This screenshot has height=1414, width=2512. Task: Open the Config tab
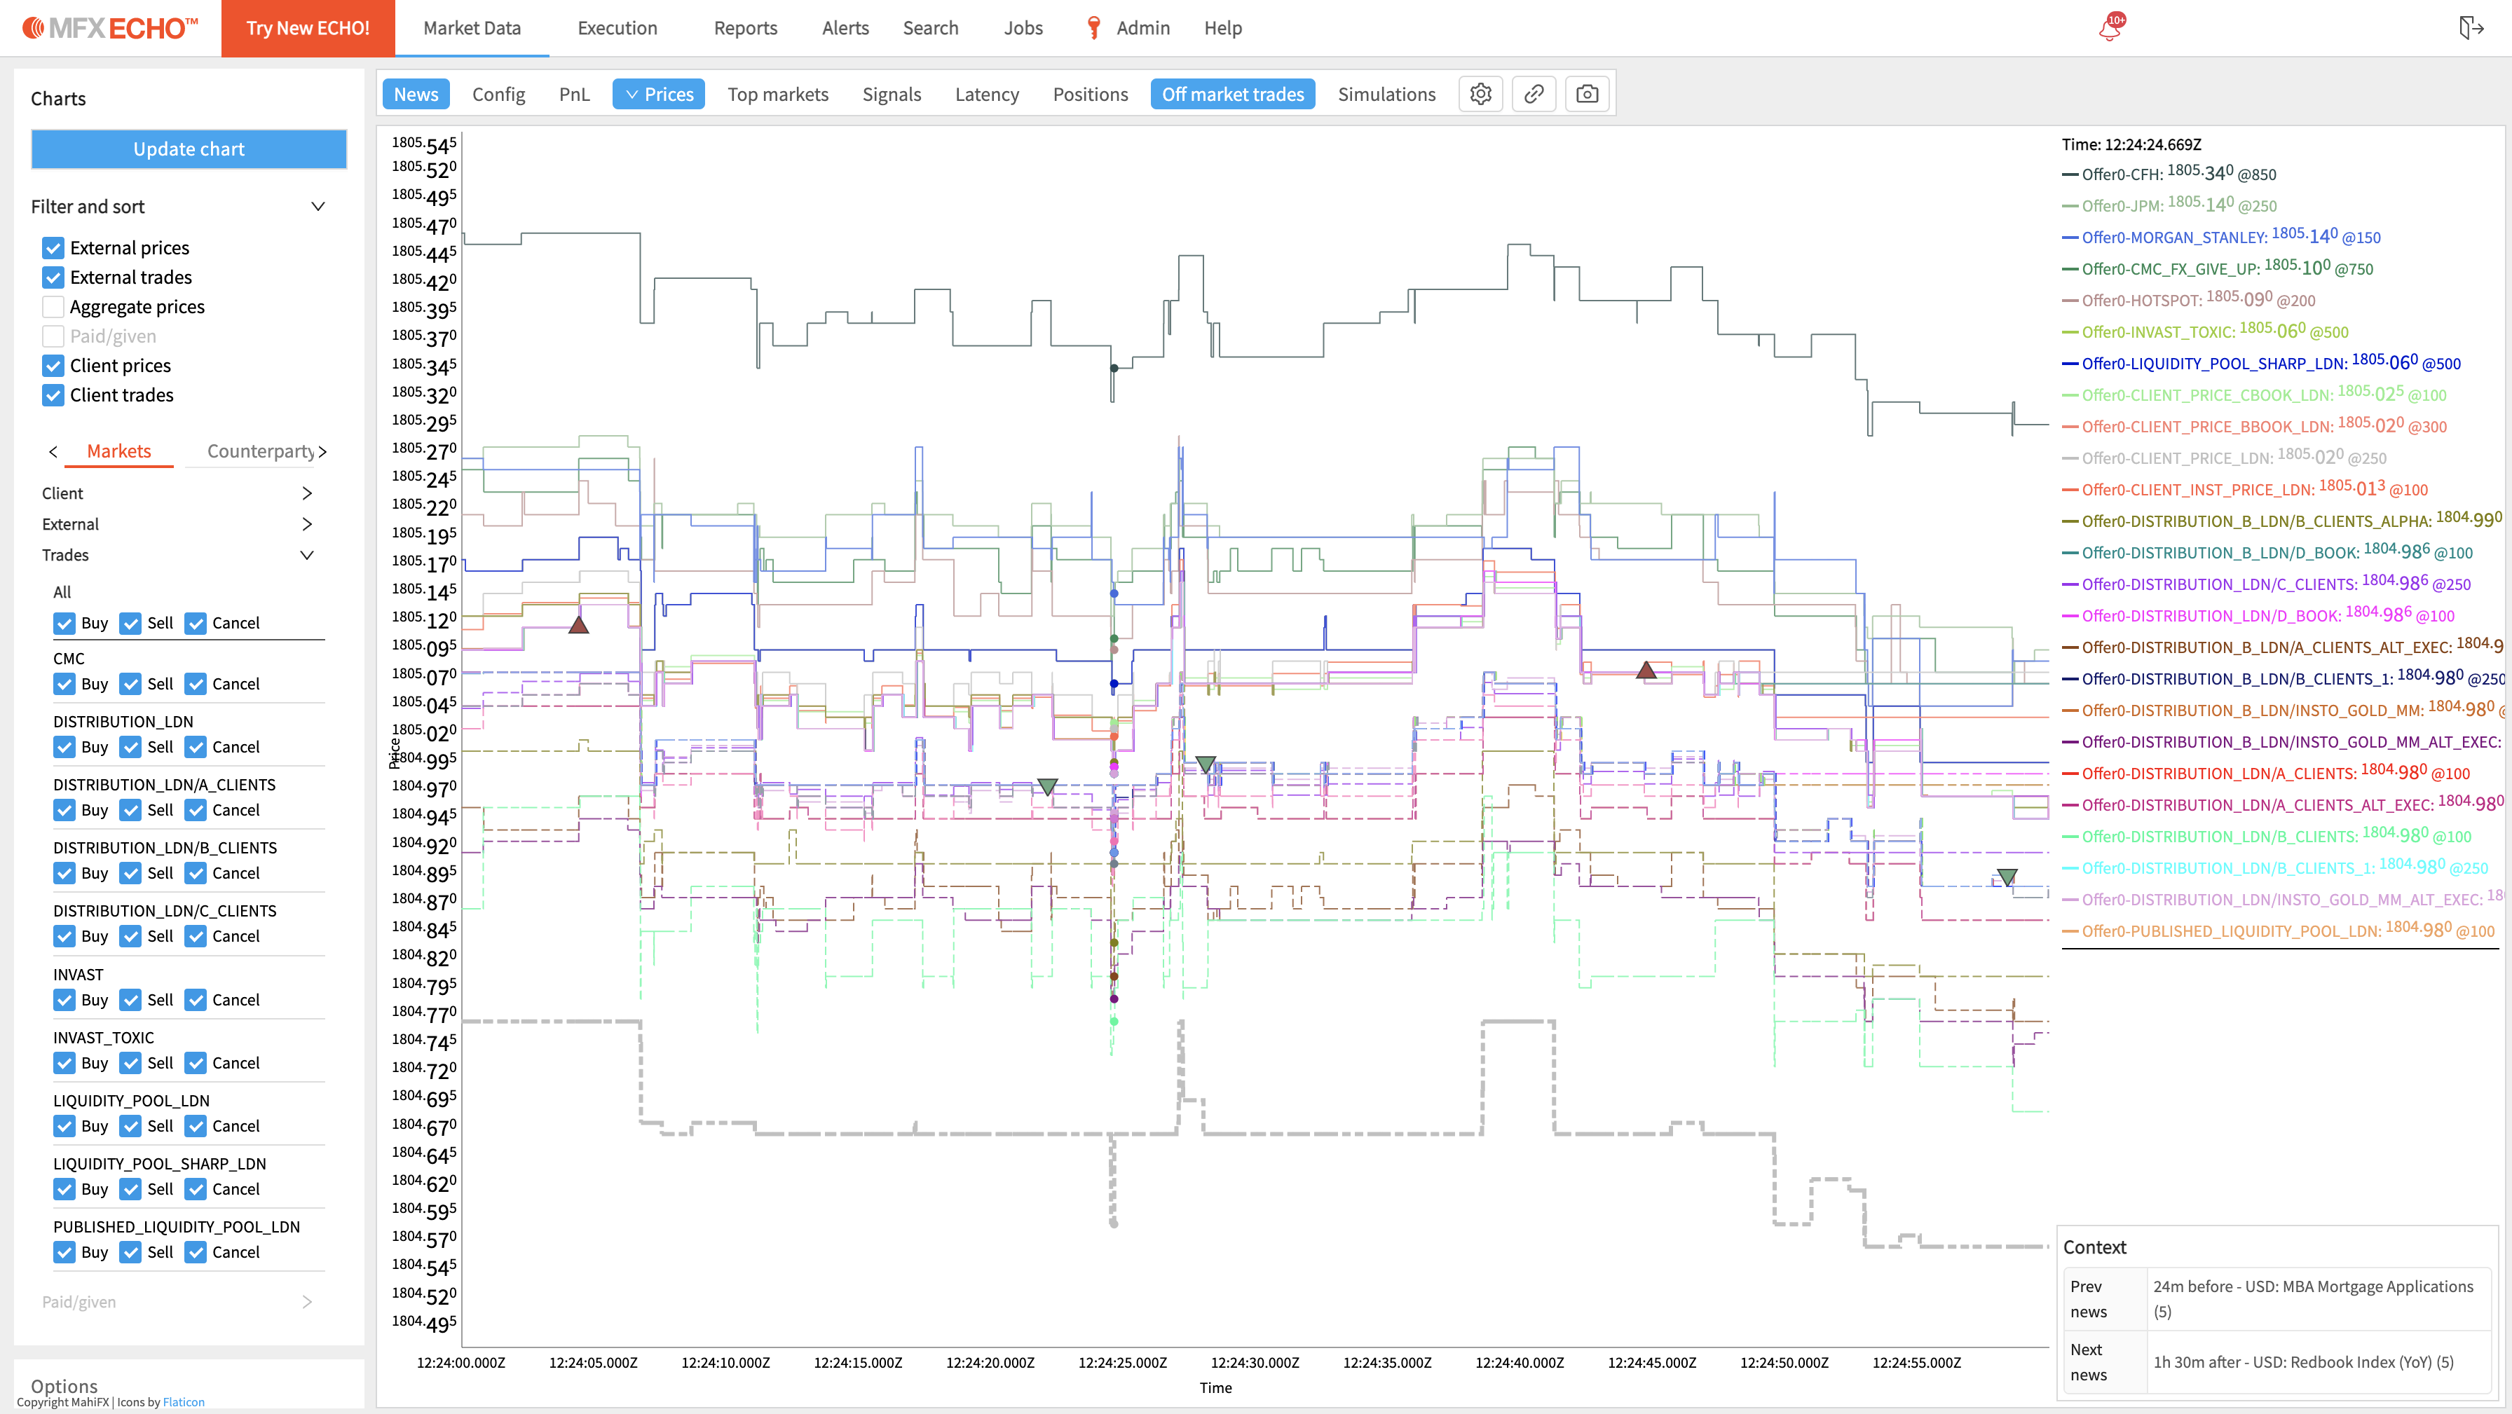tap(498, 95)
